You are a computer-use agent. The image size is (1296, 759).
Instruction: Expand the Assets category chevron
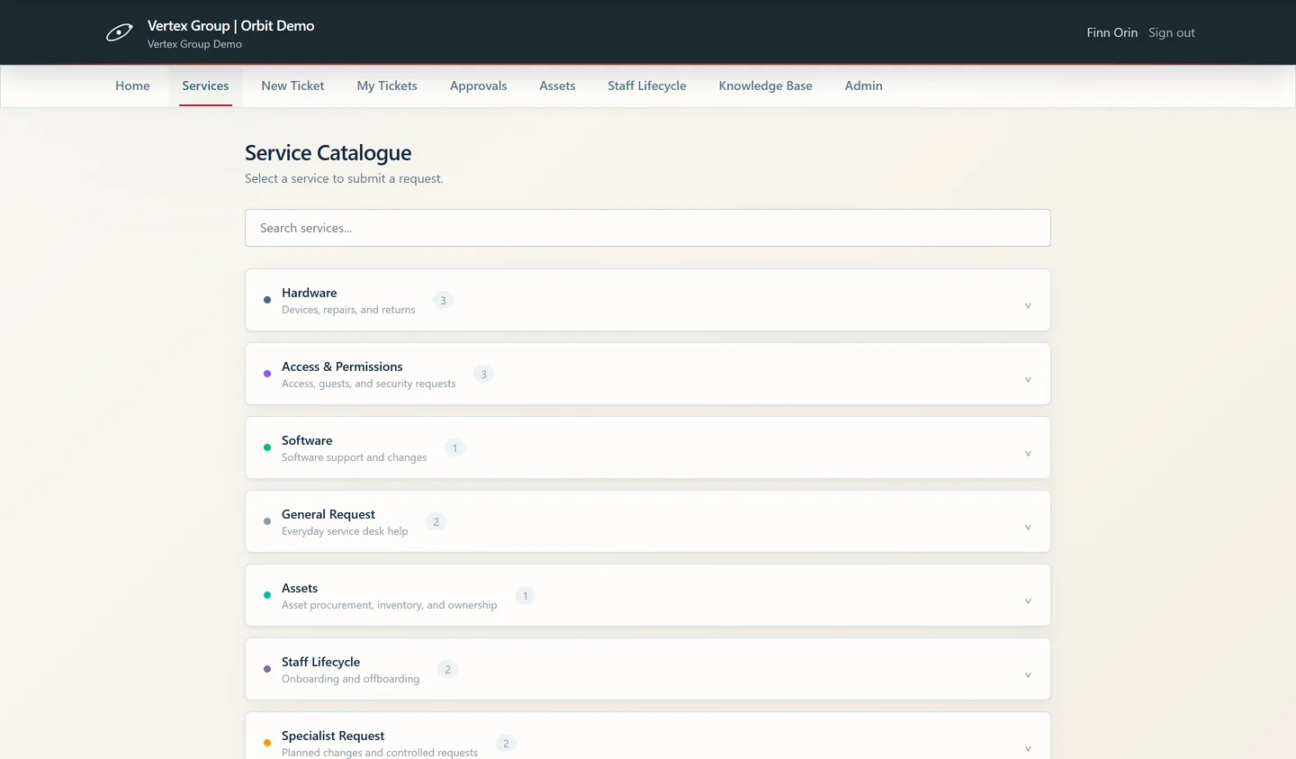coord(1028,601)
